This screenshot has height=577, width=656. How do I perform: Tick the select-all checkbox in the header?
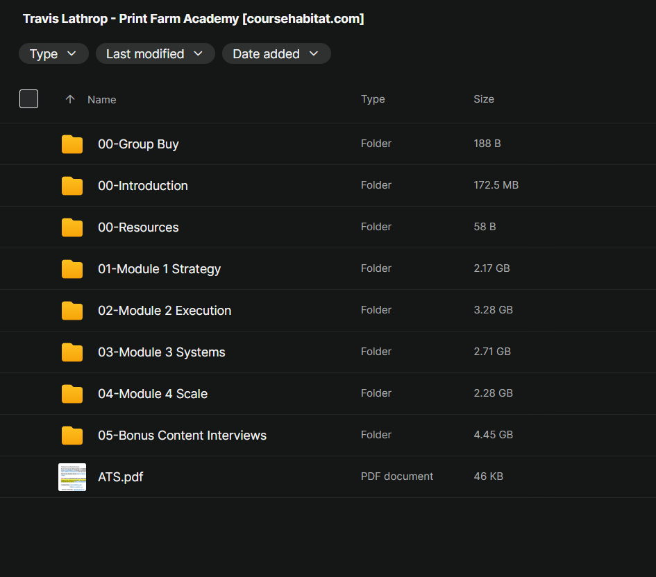pos(29,99)
